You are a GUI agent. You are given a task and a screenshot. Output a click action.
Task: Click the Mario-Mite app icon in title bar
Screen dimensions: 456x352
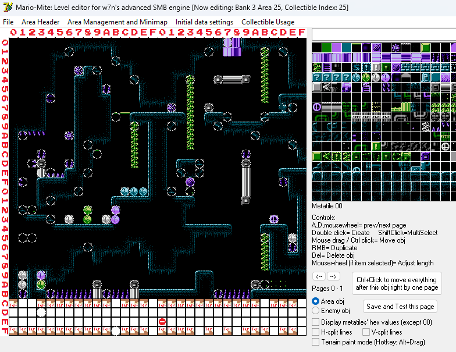coord(8,7)
